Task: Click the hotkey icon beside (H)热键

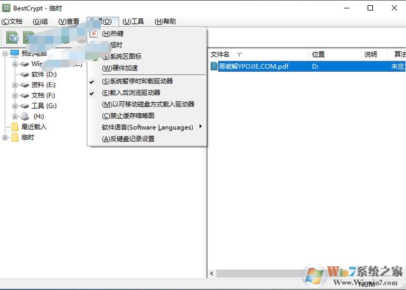Action: click(x=93, y=34)
